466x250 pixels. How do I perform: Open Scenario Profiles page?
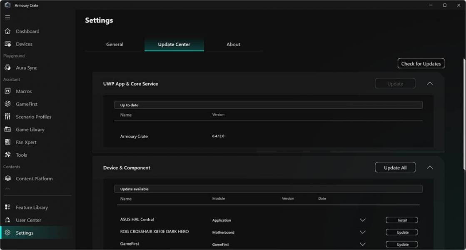[x=34, y=117]
